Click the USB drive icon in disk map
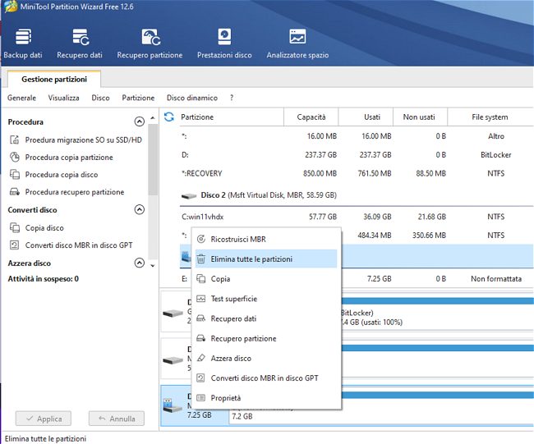This screenshot has width=534, height=444. (172, 405)
